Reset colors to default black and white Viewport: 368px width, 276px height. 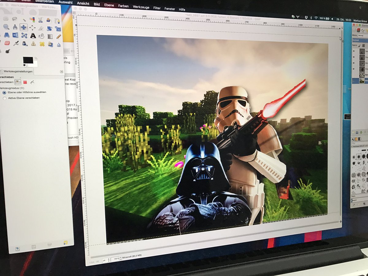click(x=25, y=66)
